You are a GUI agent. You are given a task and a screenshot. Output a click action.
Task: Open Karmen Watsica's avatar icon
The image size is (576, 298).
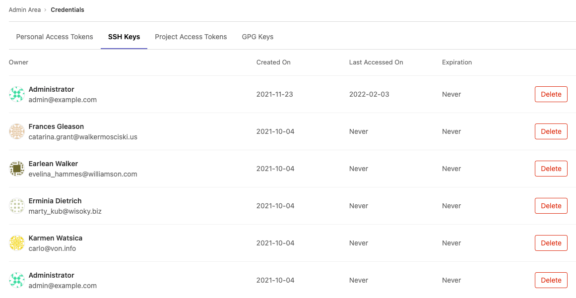[17, 243]
